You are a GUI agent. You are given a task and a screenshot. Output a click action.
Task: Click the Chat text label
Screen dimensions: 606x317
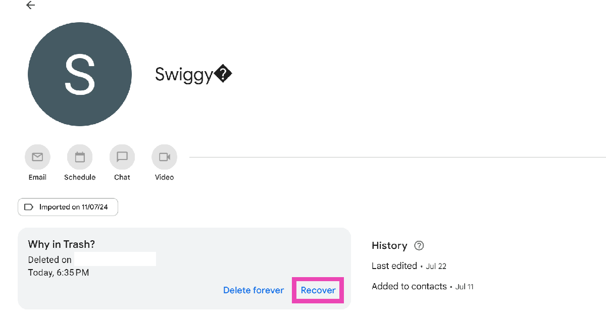pyautogui.click(x=122, y=177)
